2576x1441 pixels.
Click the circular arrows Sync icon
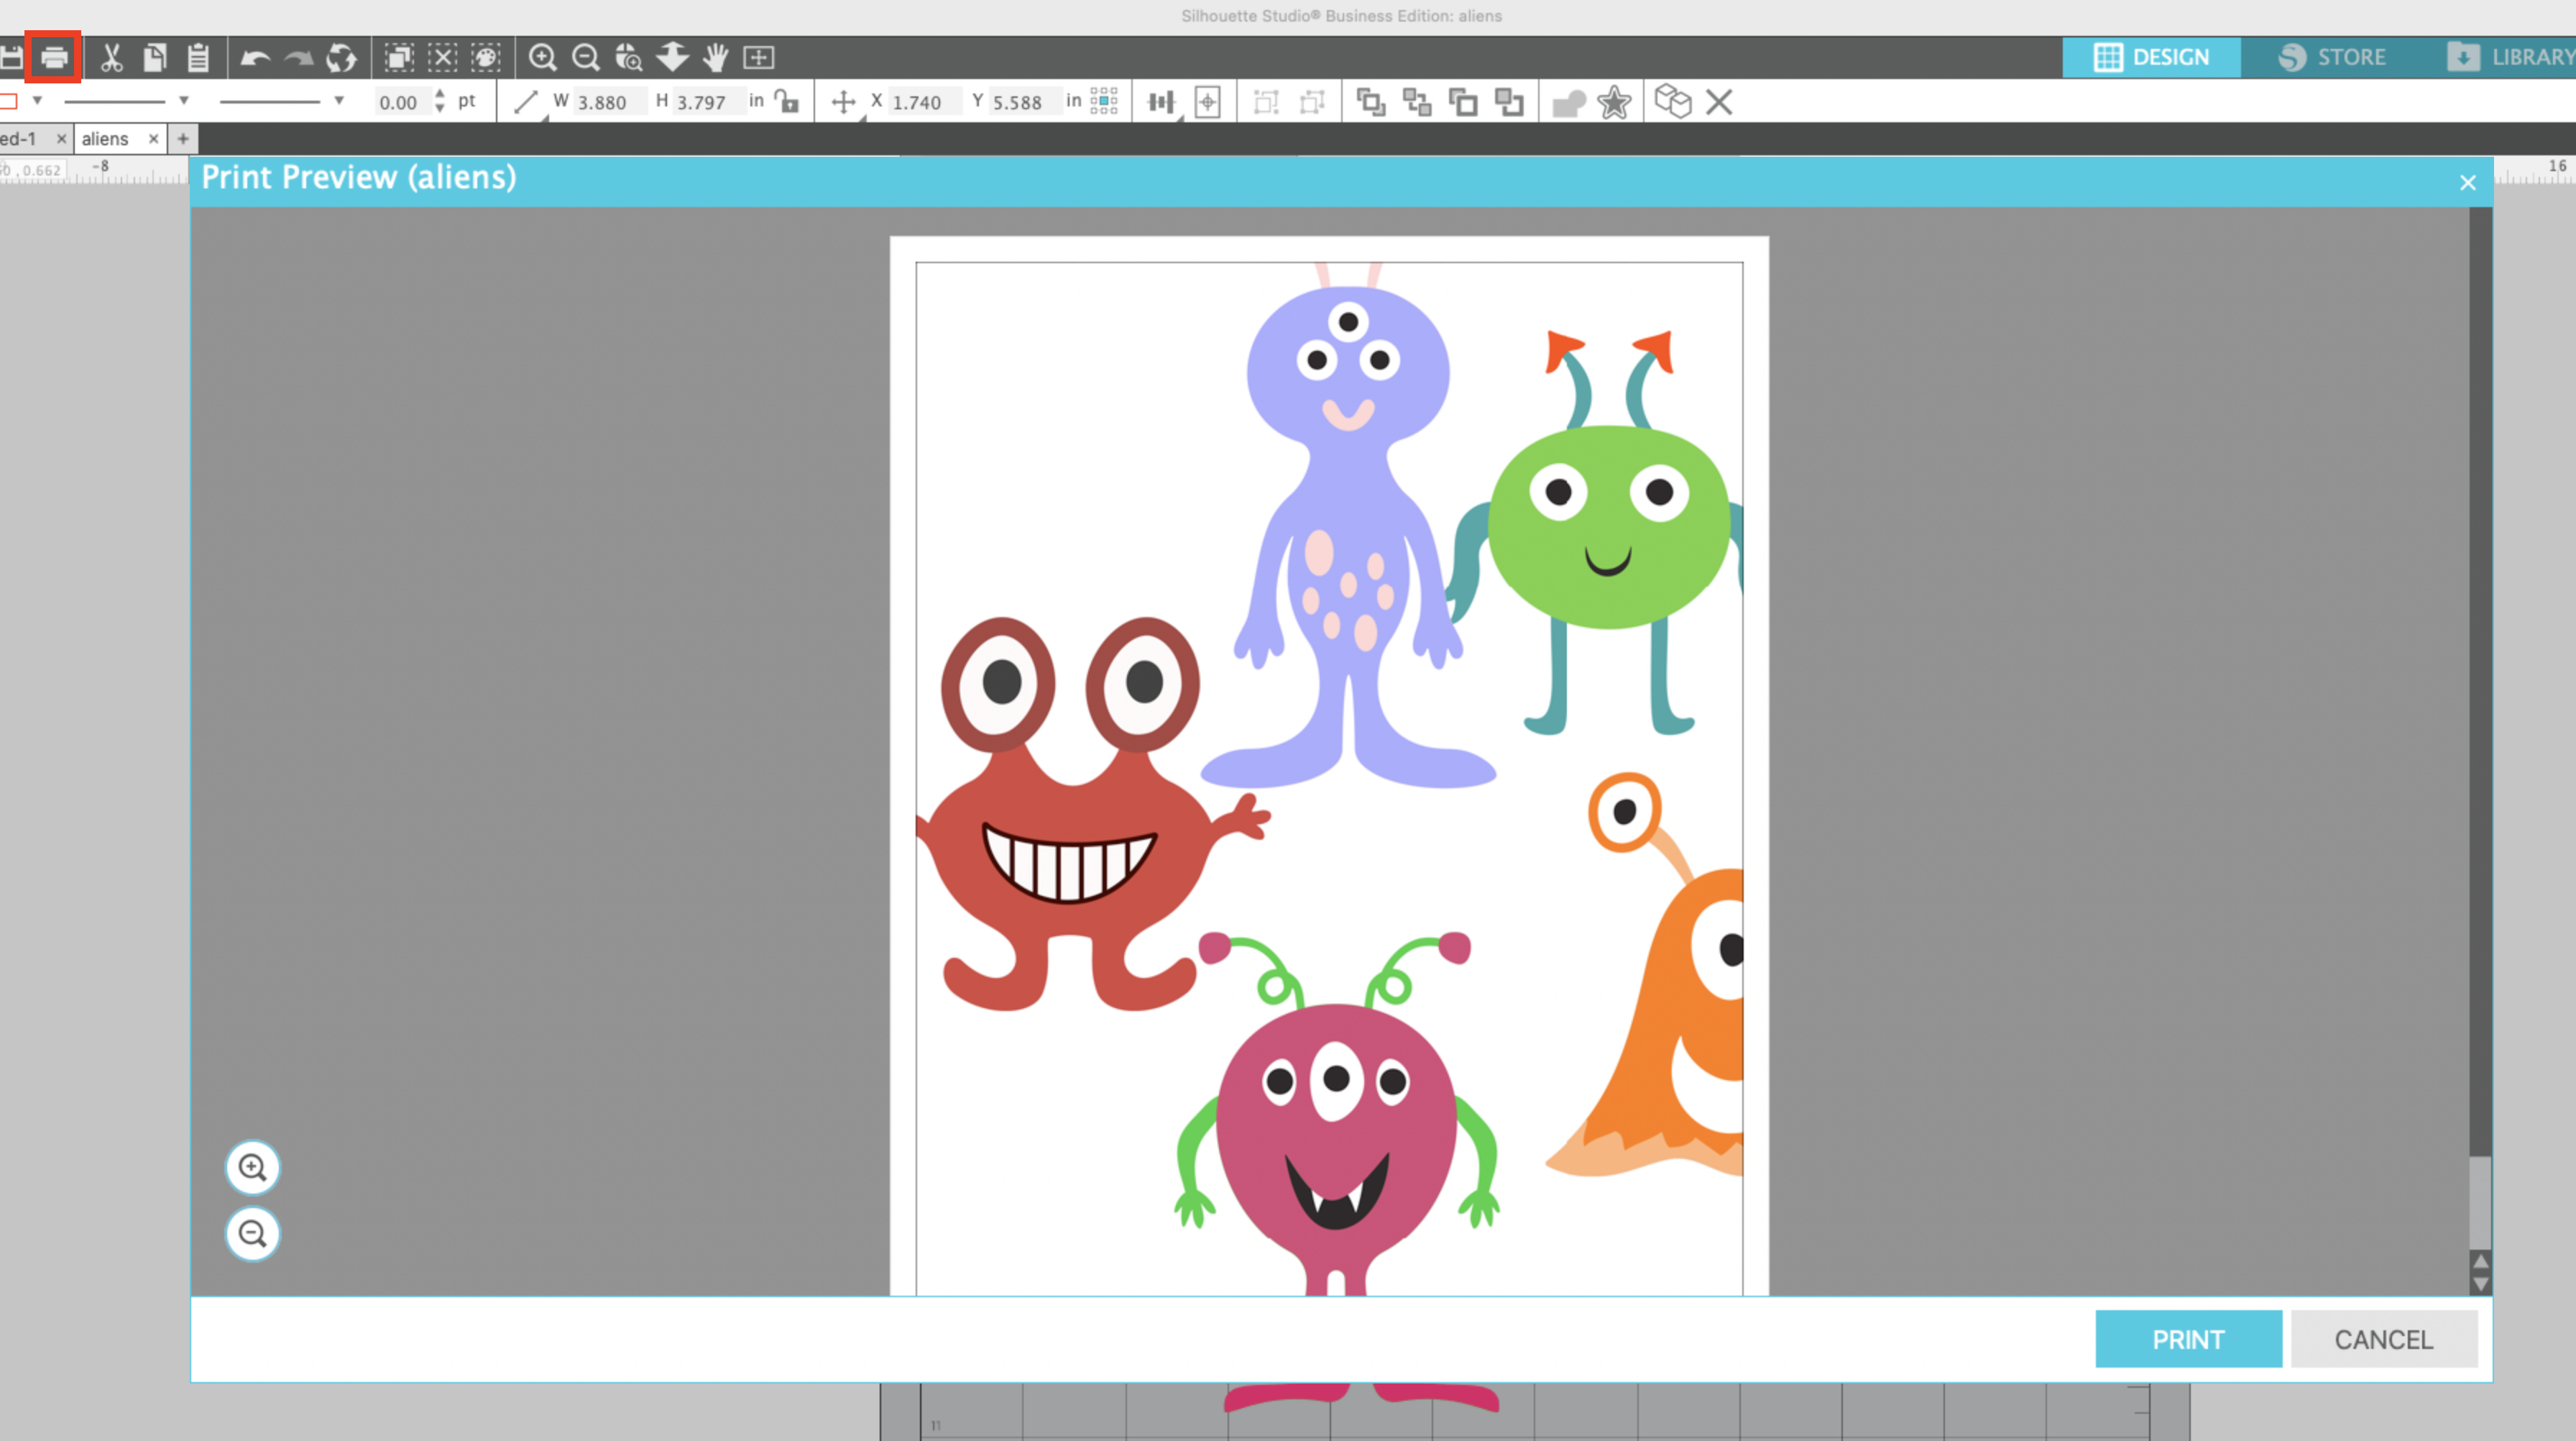coord(341,57)
